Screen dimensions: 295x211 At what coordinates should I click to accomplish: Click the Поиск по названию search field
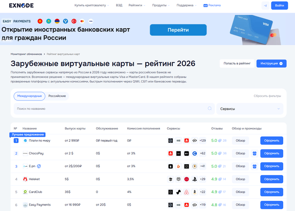click(x=110, y=108)
